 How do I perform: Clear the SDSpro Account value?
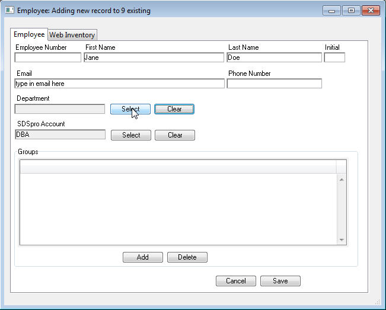[175, 135]
